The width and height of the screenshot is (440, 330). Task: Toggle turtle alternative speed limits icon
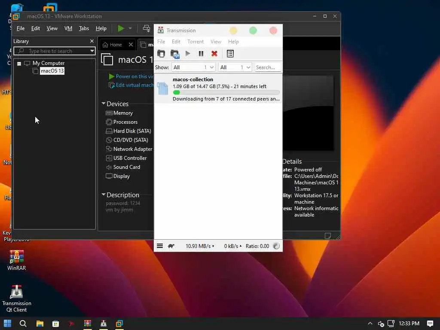coord(171,246)
